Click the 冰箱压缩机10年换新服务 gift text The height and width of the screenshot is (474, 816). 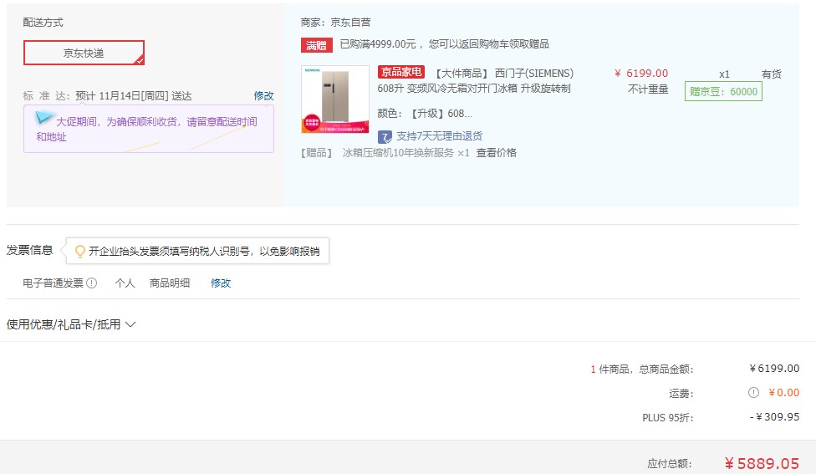(x=398, y=153)
